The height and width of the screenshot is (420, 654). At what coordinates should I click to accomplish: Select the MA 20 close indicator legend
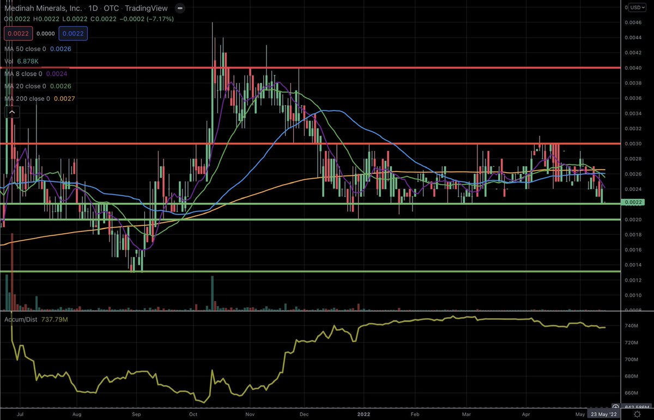click(x=38, y=86)
